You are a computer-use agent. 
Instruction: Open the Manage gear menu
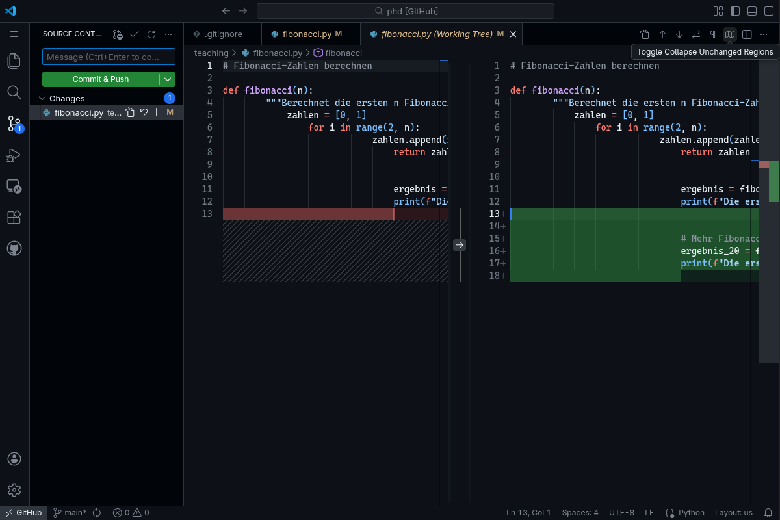coord(14,490)
